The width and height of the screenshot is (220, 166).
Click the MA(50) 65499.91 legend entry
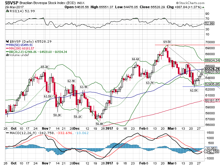(19, 45)
